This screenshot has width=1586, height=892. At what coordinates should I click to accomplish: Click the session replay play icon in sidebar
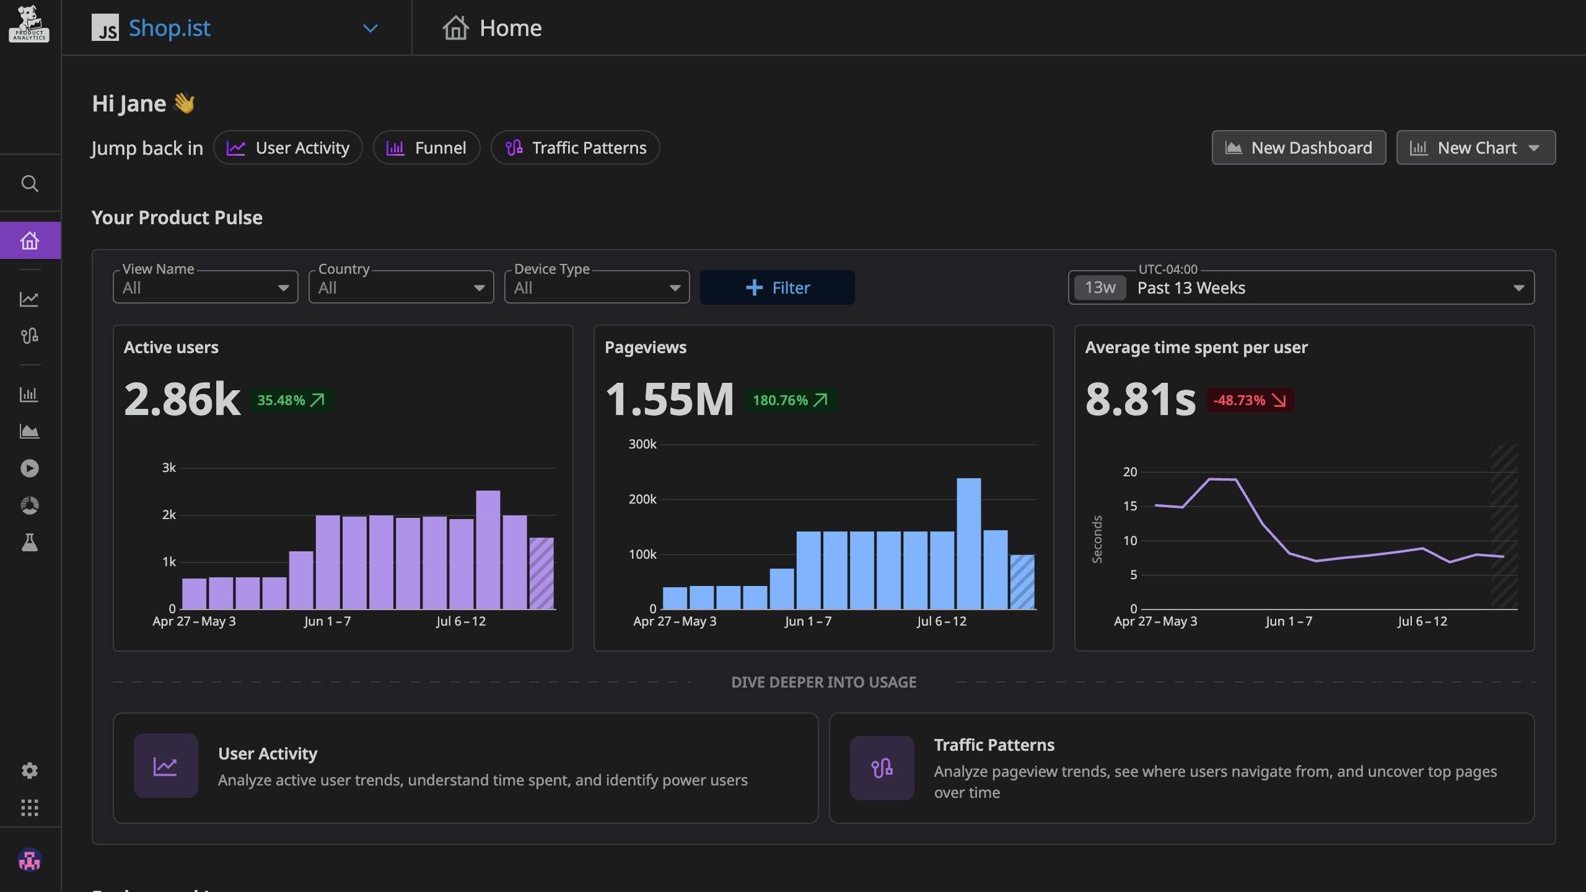pyautogui.click(x=29, y=468)
